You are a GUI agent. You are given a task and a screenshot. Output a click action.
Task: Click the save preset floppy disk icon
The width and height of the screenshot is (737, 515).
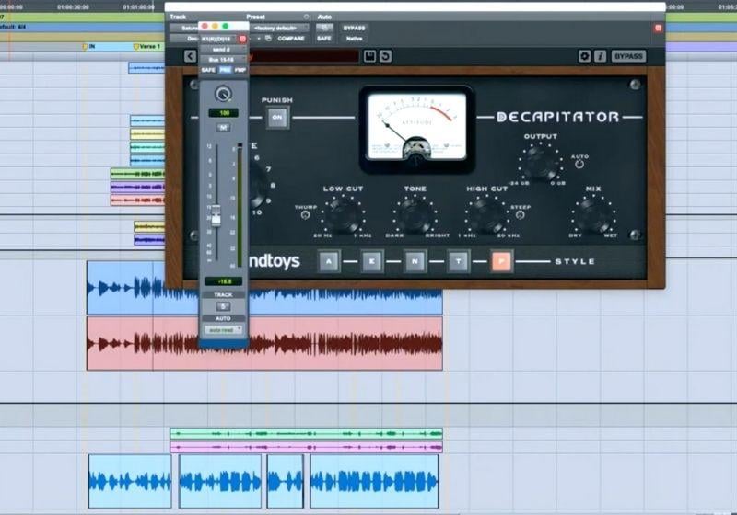click(369, 56)
